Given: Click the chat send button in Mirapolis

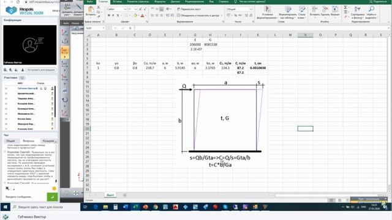Looking at the screenshot, I should pos(52,197).
